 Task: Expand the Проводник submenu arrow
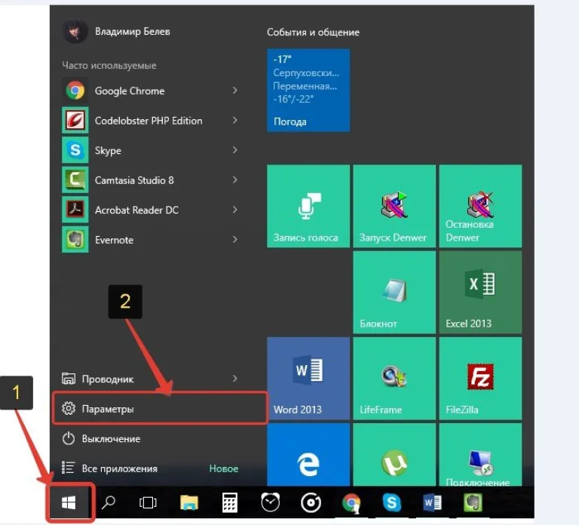pyautogui.click(x=235, y=379)
